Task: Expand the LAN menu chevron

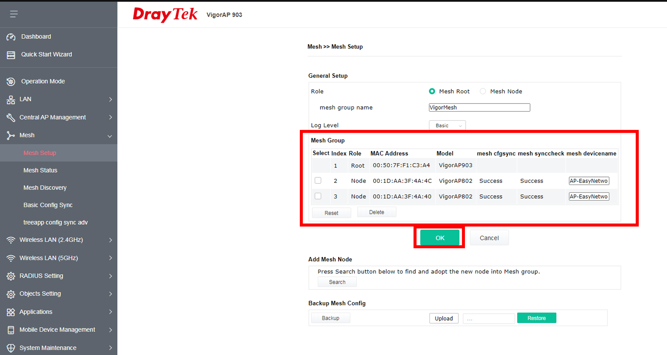Action: coord(110,100)
